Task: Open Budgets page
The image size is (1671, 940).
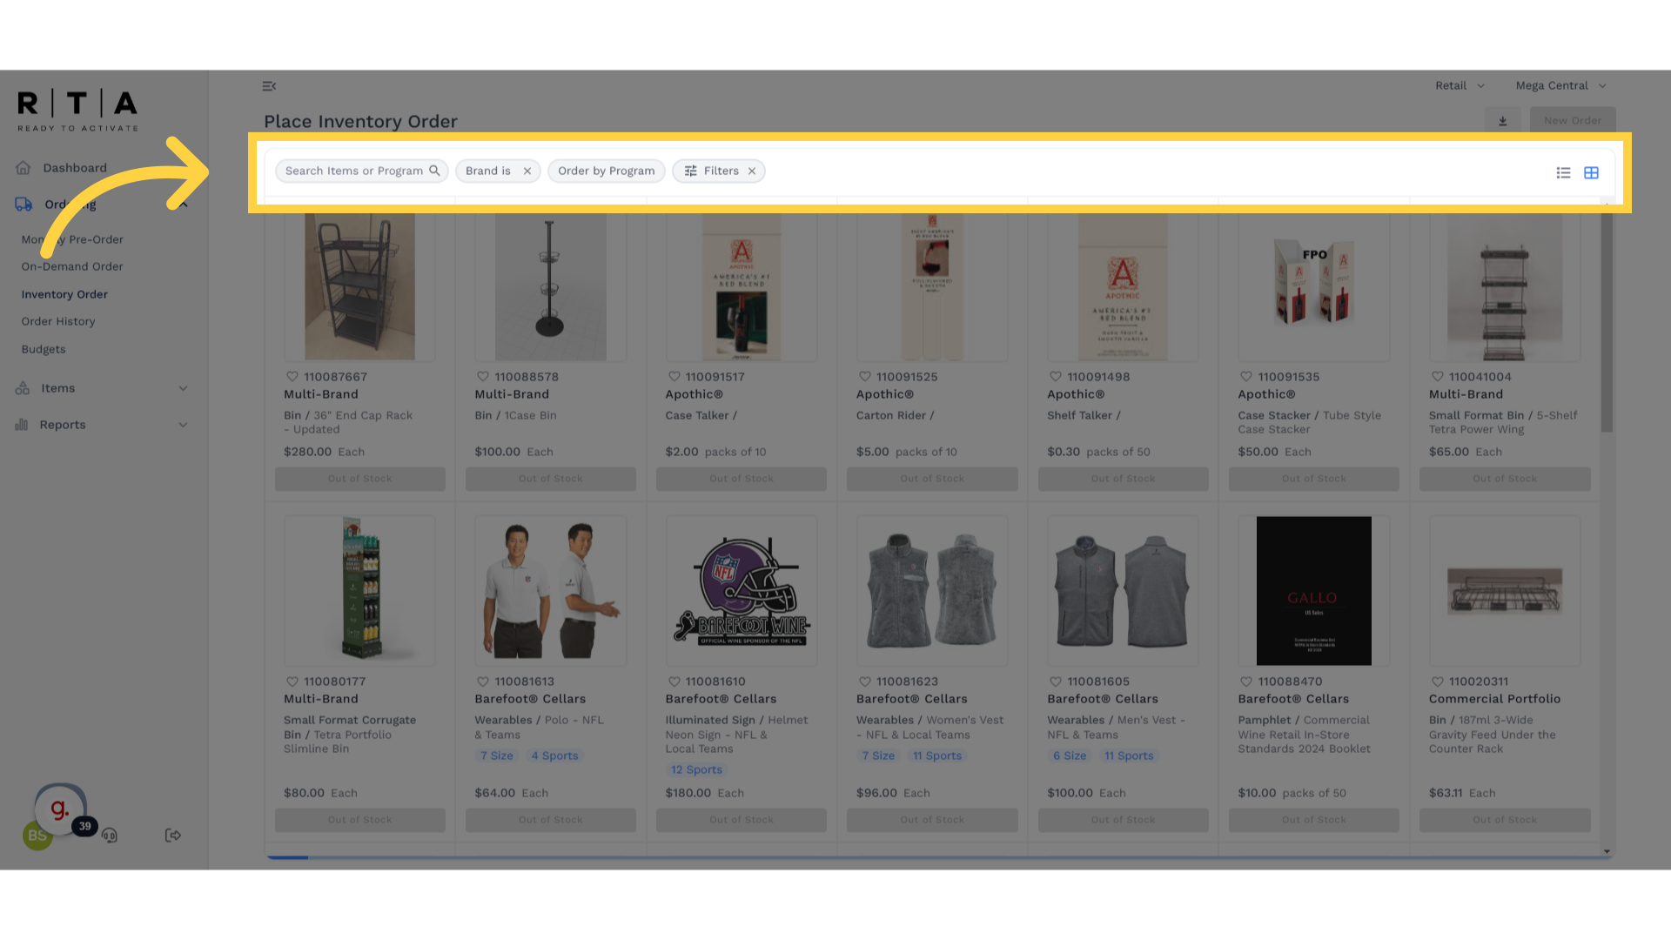Action: pyautogui.click(x=44, y=350)
